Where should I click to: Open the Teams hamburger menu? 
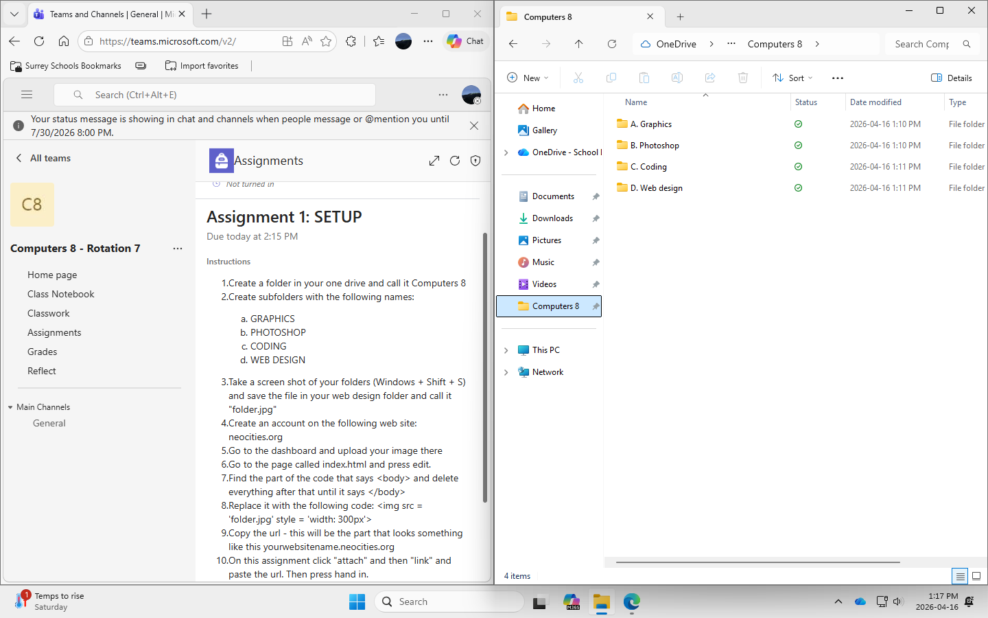tap(27, 95)
